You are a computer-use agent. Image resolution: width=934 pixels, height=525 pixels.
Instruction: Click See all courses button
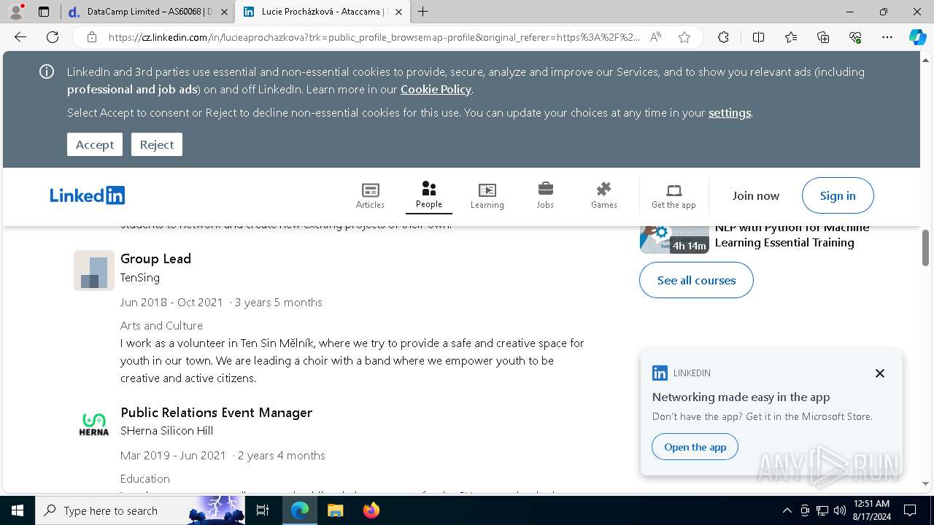tap(696, 280)
